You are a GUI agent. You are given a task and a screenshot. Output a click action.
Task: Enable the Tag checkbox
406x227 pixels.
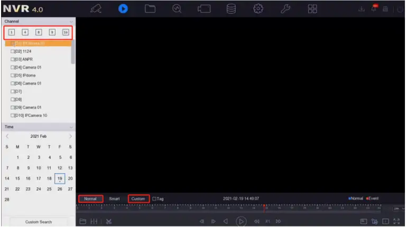[x=154, y=199]
